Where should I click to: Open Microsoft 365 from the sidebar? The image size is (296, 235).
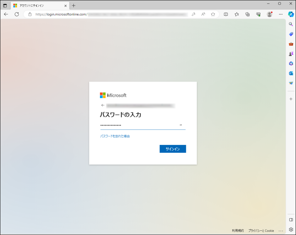click(x=291, y=63)
